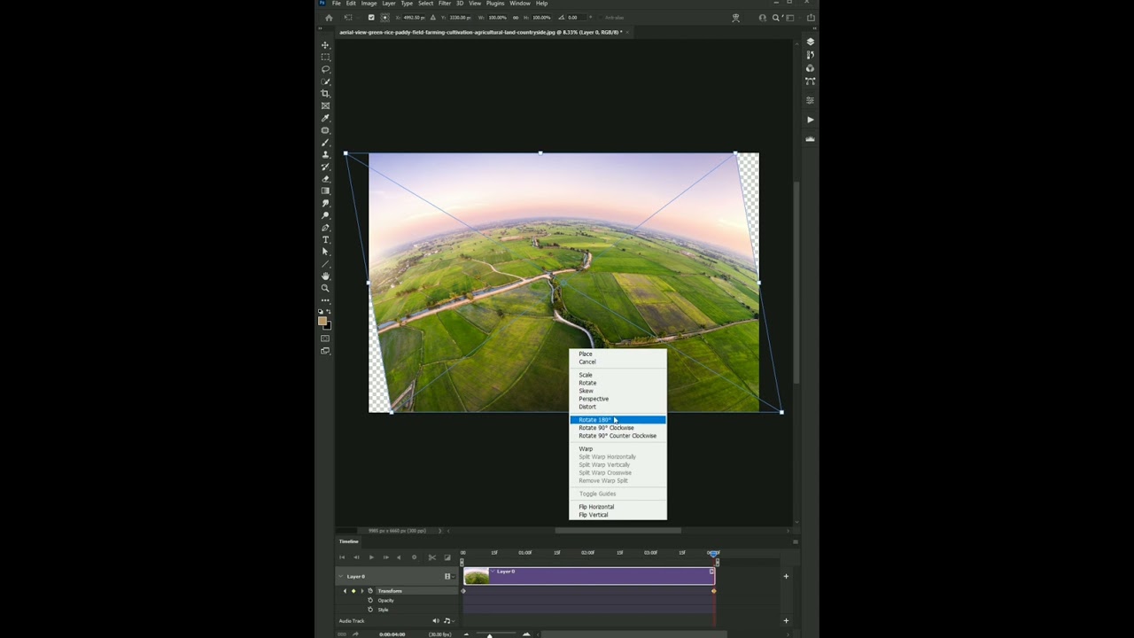Select the Crop tool
Image resolution: width=1134 pixels, height=638 pixels.
pyautogui.click(x=325, y=94)
